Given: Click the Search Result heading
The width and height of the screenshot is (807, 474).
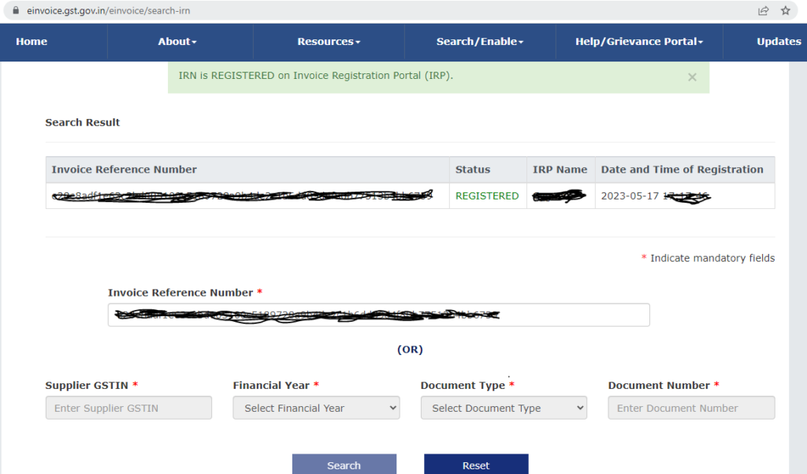Looking at the screenshot, I should (82, 122).
